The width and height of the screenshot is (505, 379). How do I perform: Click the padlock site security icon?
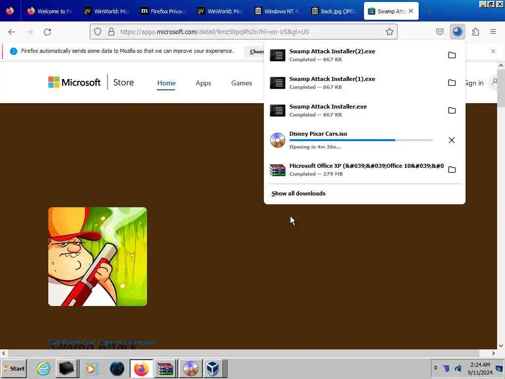pyautogui.click(x=111, y=32)
